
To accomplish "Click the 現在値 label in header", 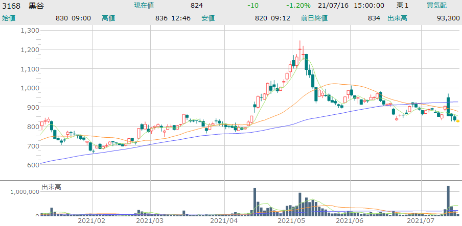I will pos(144,6).
